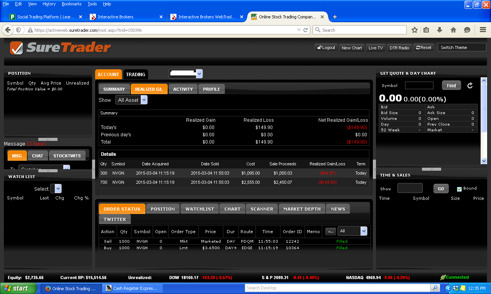Open the Tools menu in Firefox
This screenshot has width=491, height=294.
pyautogui.click(x=92, y=4)
